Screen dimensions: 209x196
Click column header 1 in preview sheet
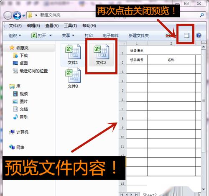tap(137, 43)
